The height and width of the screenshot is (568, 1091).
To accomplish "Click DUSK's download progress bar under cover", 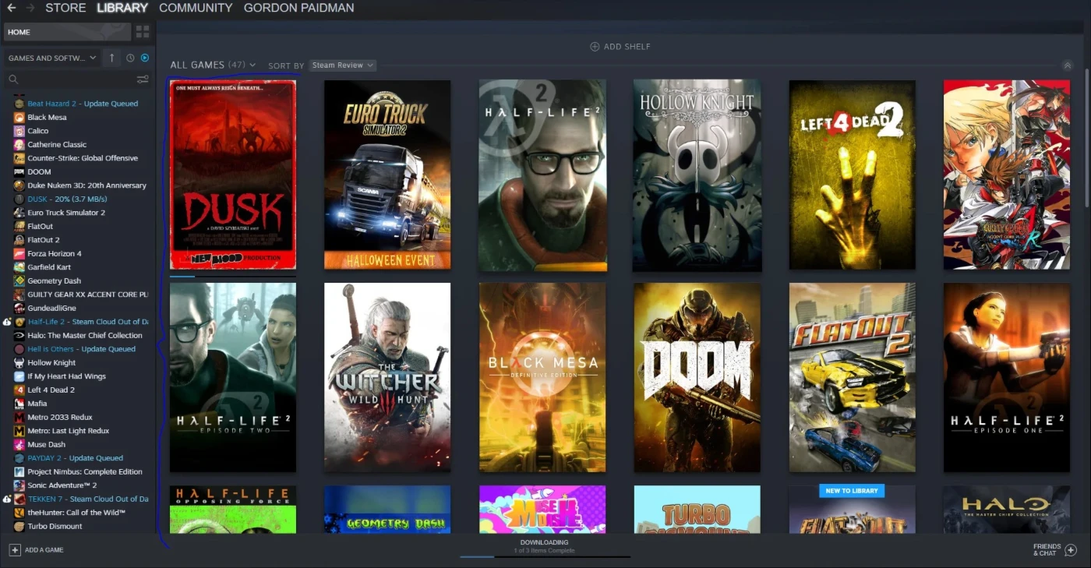I will point(233,276).
